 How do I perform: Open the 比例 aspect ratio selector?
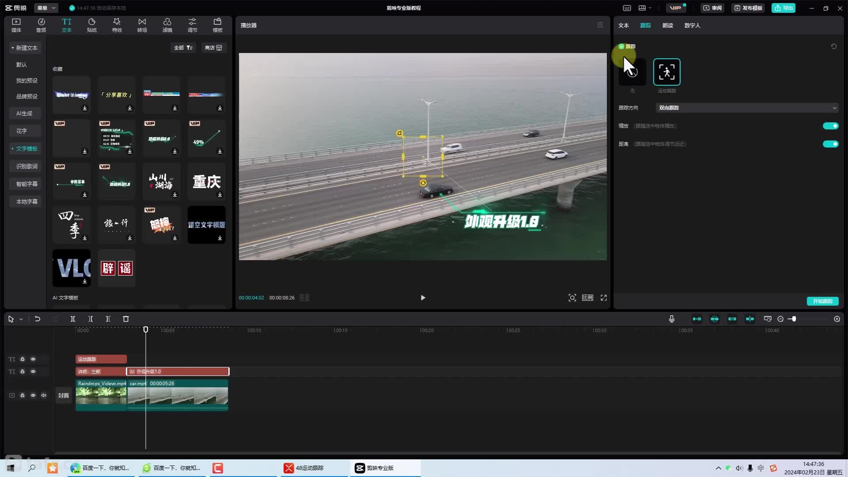click(587, 298)
